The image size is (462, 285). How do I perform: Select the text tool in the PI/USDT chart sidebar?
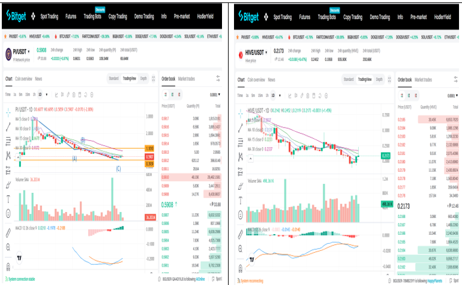(8, 199)
